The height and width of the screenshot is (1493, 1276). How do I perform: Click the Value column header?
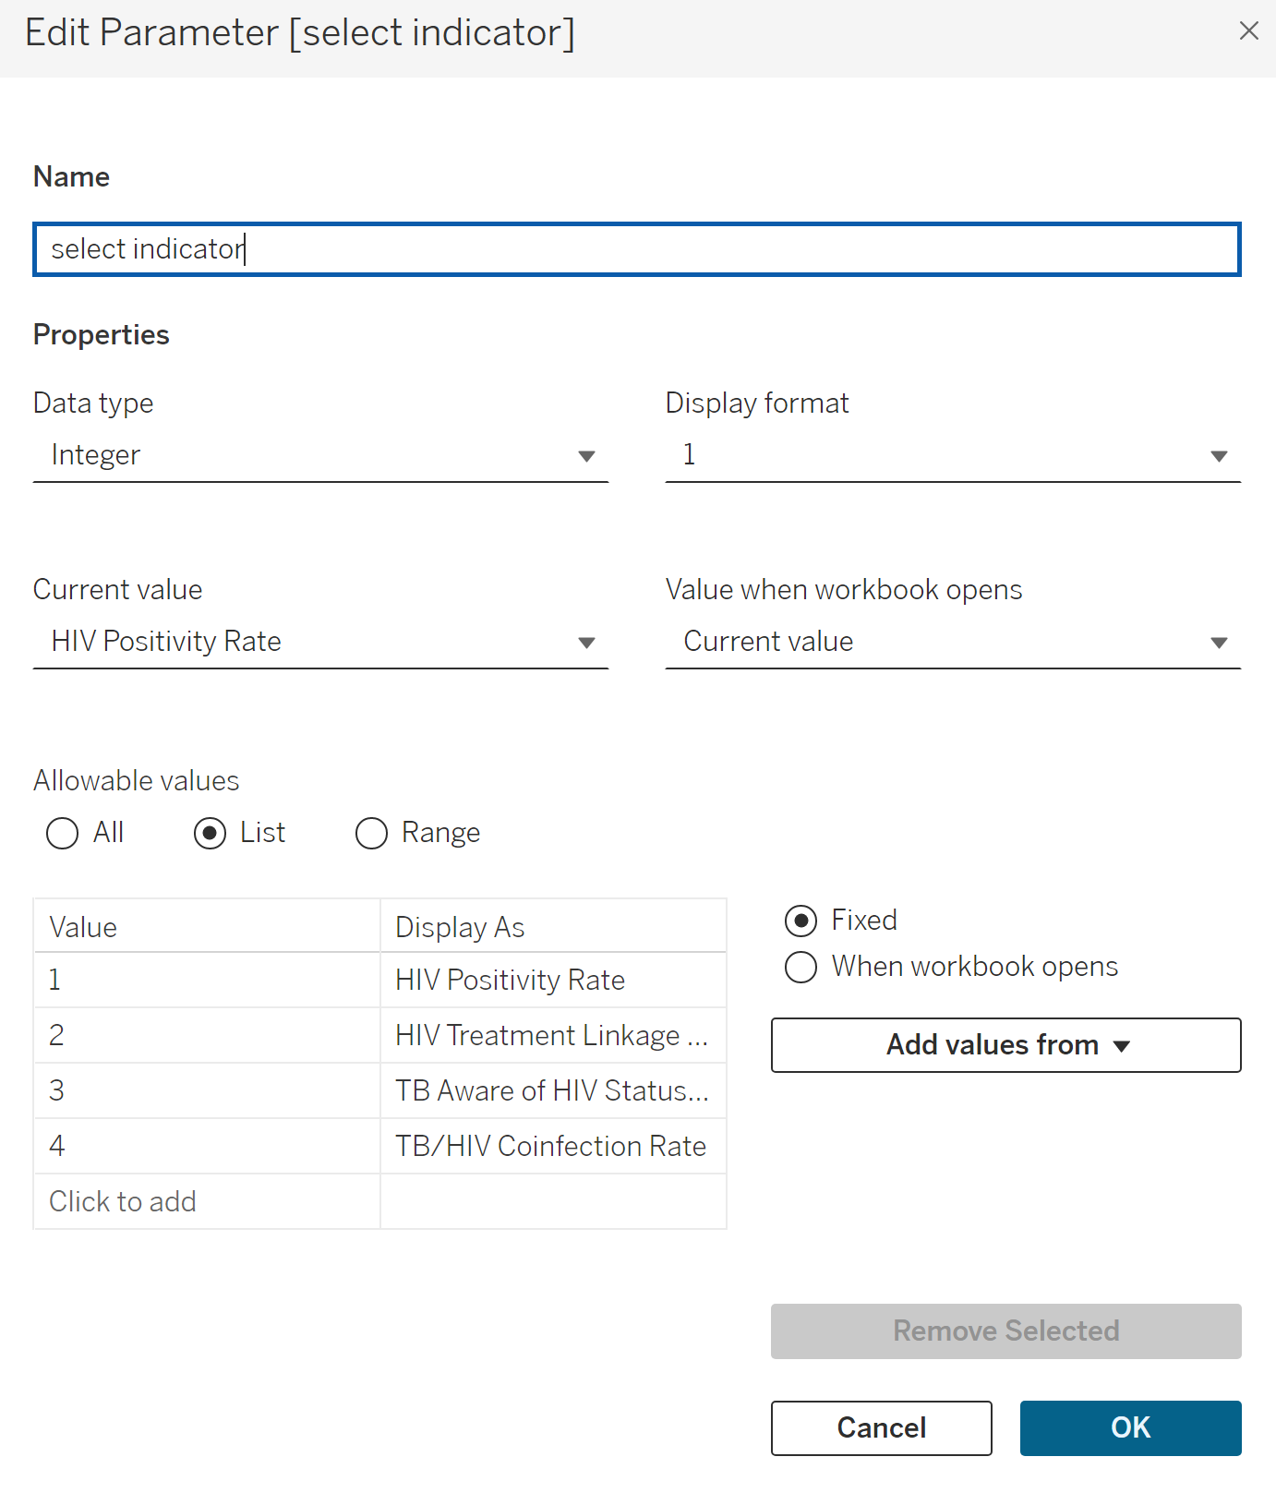(207, 926)
